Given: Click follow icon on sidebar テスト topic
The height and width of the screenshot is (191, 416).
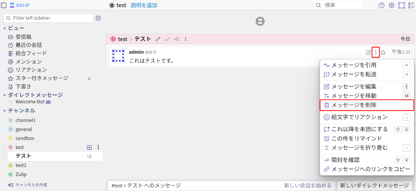Looking at the screenshot, I should [89, 156].
